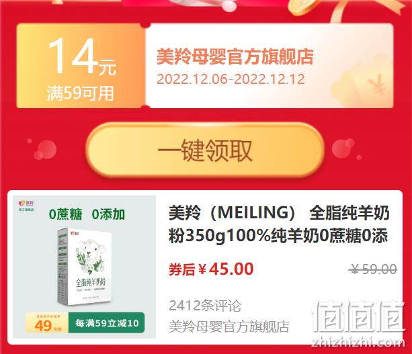Click the 美羚 MEILING product title
412x354 pixels.
[278, 224]
